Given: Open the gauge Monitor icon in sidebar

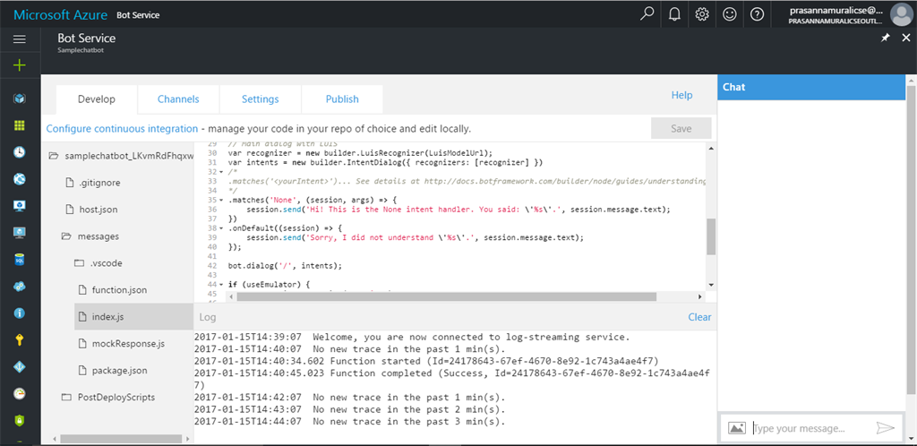Looking at the screenshot, I should [20, 393].
